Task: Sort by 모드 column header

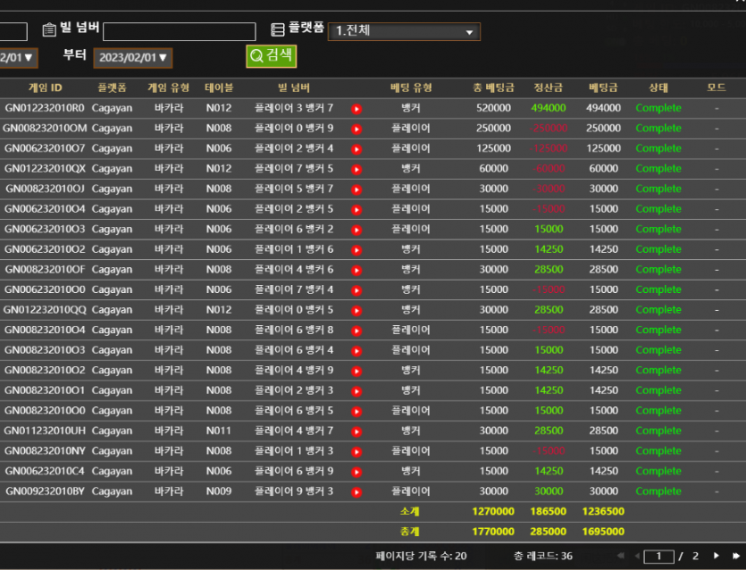Action: pyautogui.click(x=717, y=88)
